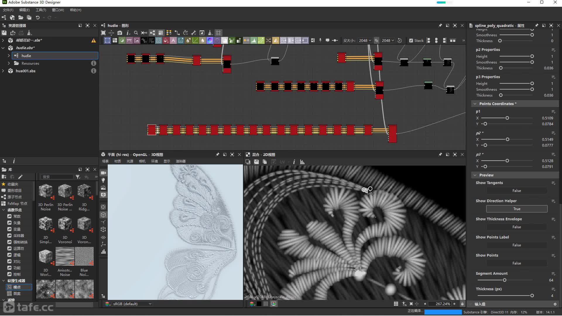Open the sRGB (default) color profile dropdown
Image resolution: width=562 pixels, height=316 pixels.
click(132, 304)
